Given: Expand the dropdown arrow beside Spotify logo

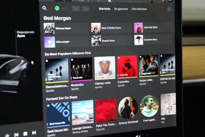Looking at the screenshot, I should (x=63, y=8).
